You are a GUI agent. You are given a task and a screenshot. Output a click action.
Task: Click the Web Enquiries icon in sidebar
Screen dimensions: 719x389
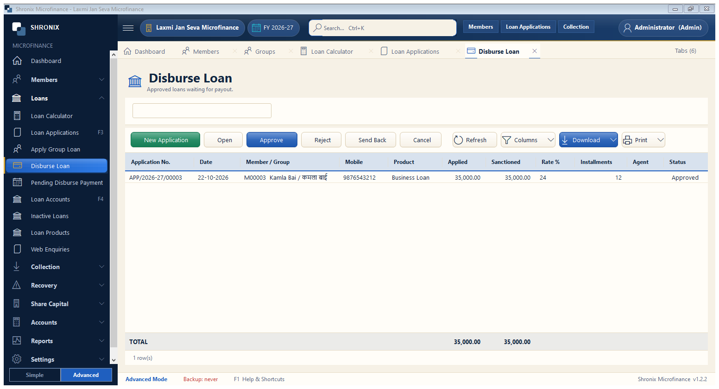(17, 249)
